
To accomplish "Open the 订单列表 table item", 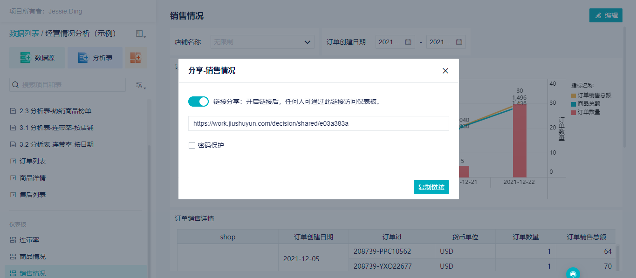I will tap(32, 161).
